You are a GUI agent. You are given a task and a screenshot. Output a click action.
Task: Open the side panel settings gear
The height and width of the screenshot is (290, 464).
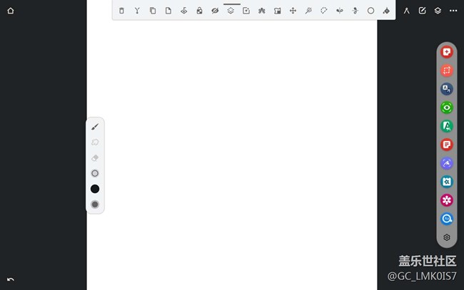coord(447,237)
